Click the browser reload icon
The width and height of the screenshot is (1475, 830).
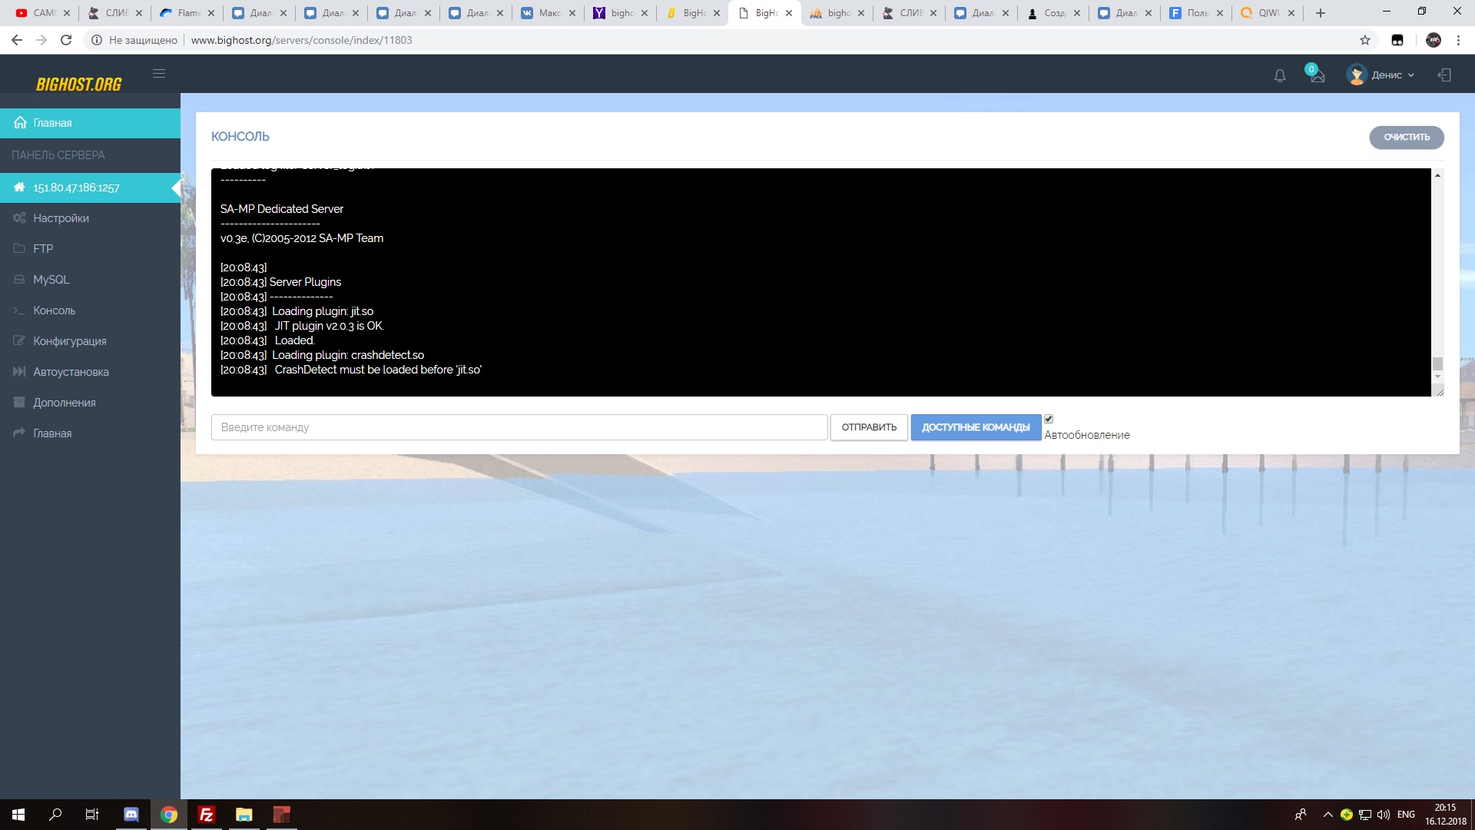point(66,40)
